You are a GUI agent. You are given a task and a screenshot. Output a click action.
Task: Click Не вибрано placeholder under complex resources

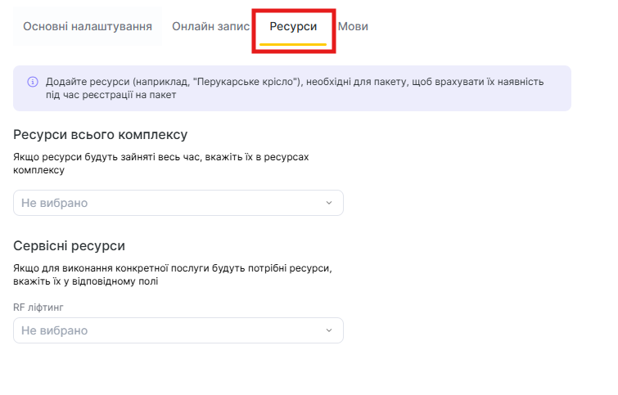tap(54, 203)
